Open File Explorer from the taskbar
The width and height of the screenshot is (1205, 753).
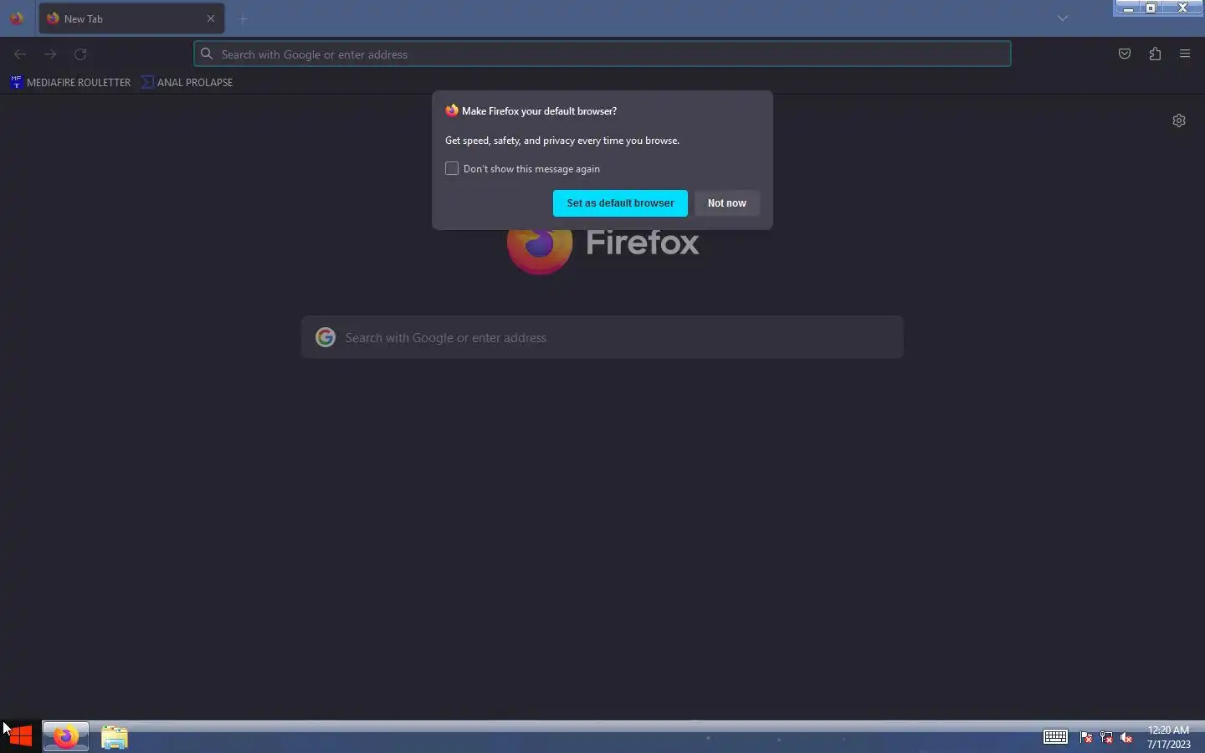[115, 736]
